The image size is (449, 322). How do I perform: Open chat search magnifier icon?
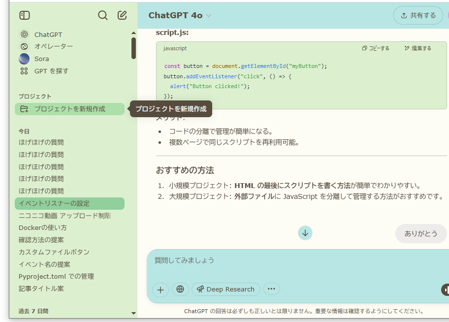(102, 15)
